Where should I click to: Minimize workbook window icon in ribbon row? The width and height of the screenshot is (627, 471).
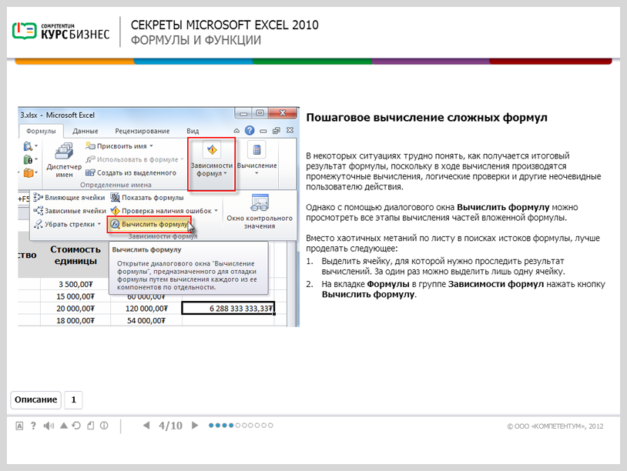tap(263, 131)
